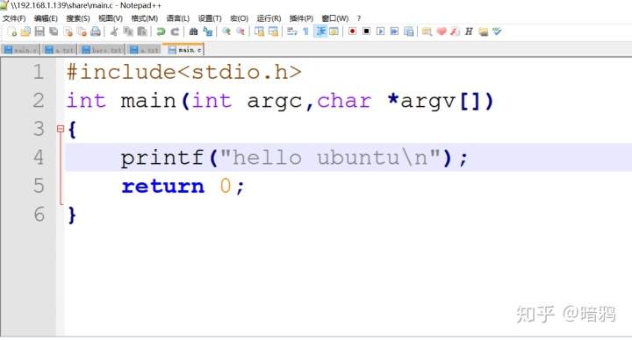
Task: Open the 运行(R) menu
Action: coord(269,18)
